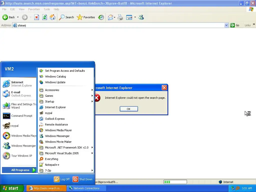Click the Log Off button

(62, 179)
